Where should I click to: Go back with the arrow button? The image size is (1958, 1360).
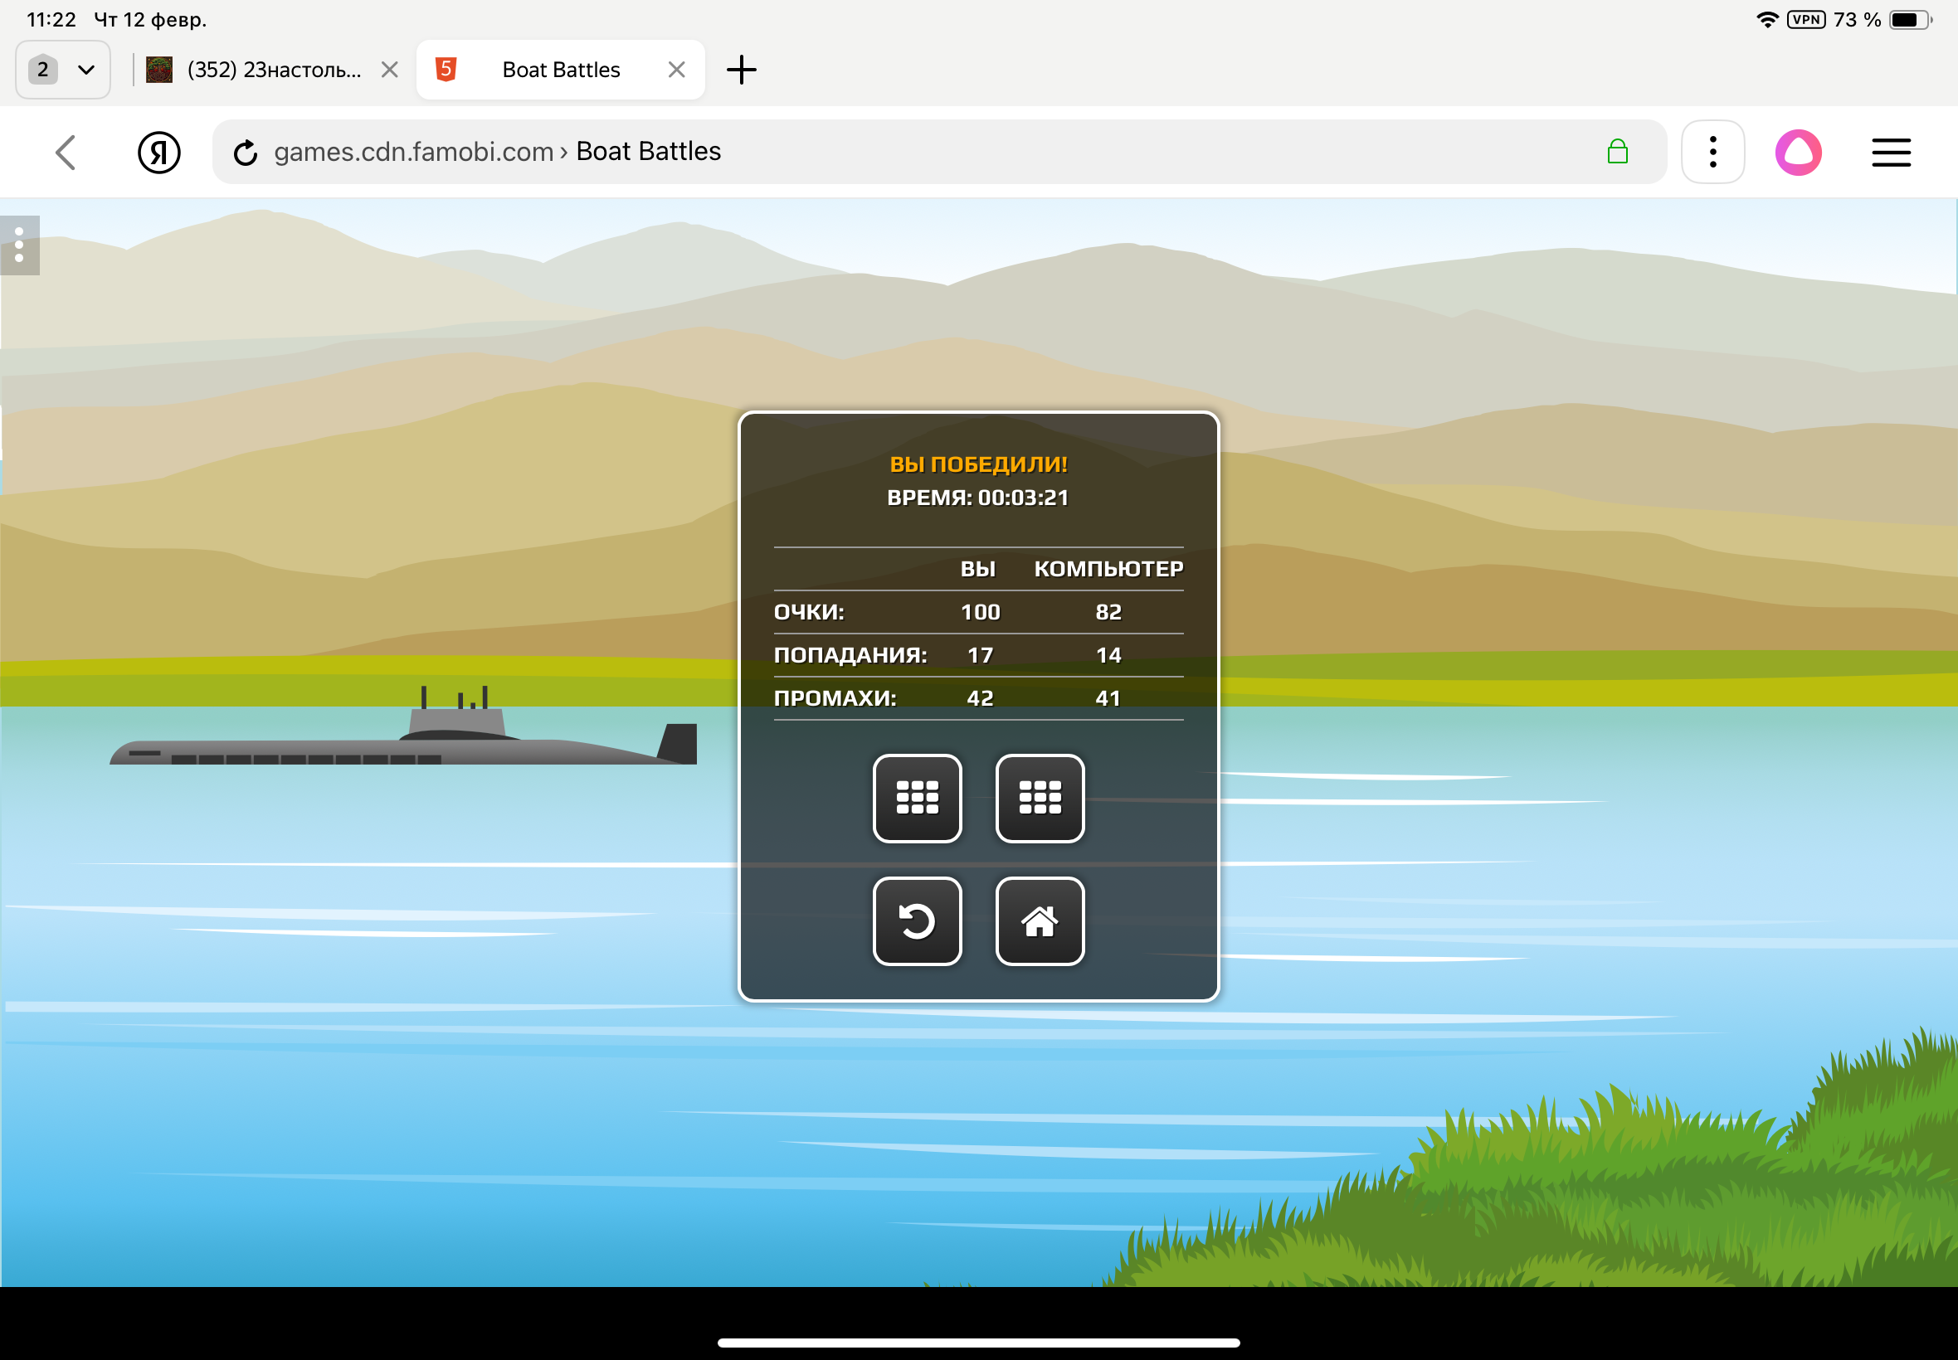pos(66,153)
